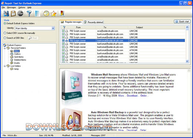193x138 pixels.
Task: Click the star toolbar icon
Action: click(x=54, y=14)
